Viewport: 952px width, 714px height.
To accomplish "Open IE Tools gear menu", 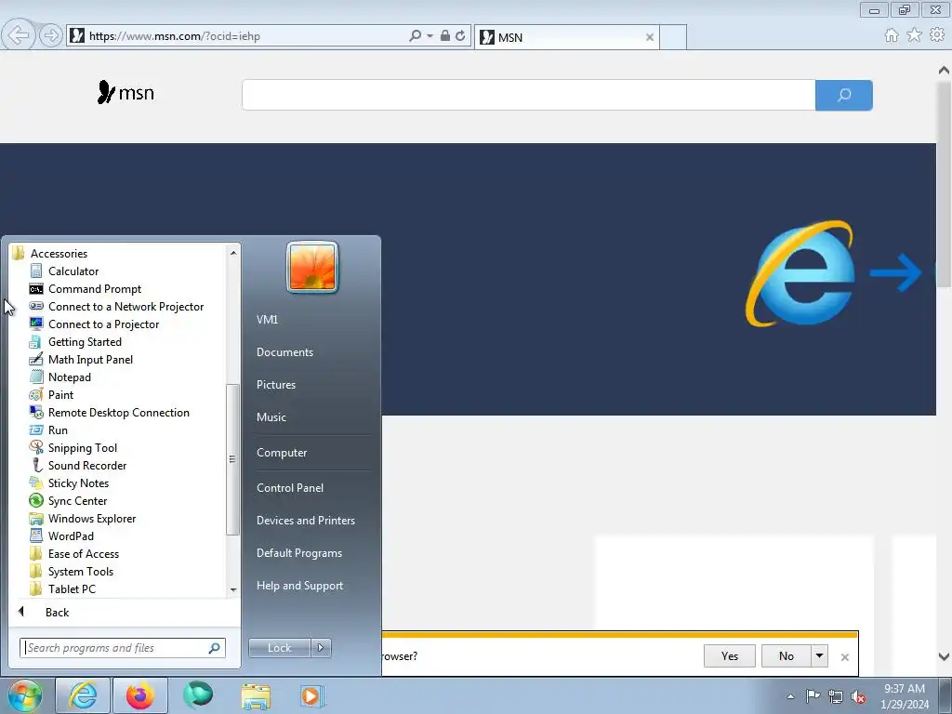I will pos(937,35).
